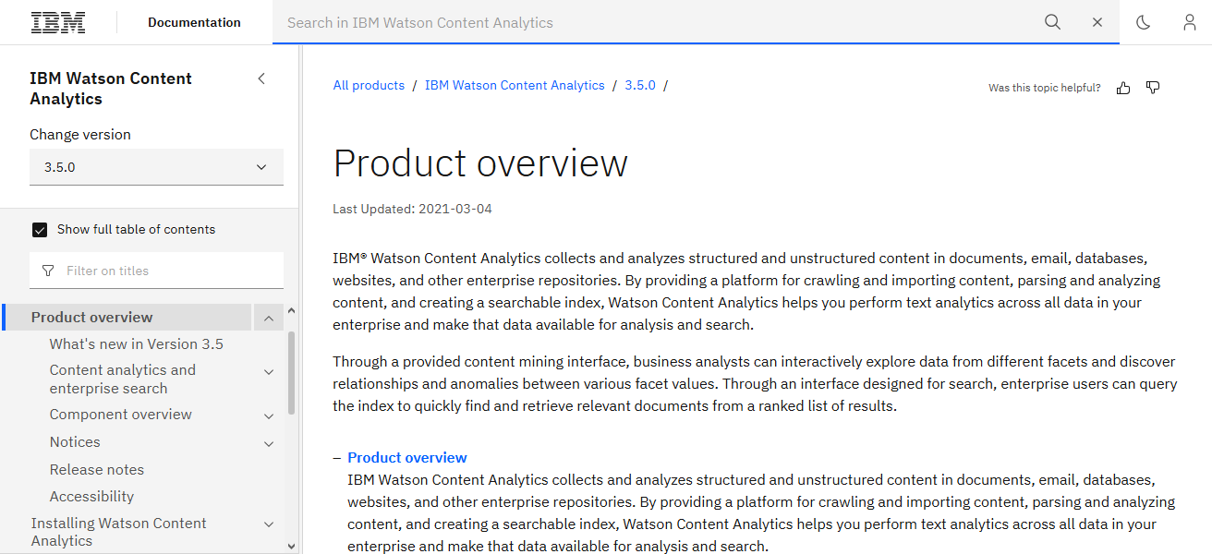Open the version dropdown showing 3.5.0
Screen dimensions: 1212x554
[156, 167]
